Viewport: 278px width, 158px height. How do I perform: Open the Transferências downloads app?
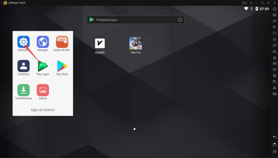23,90
